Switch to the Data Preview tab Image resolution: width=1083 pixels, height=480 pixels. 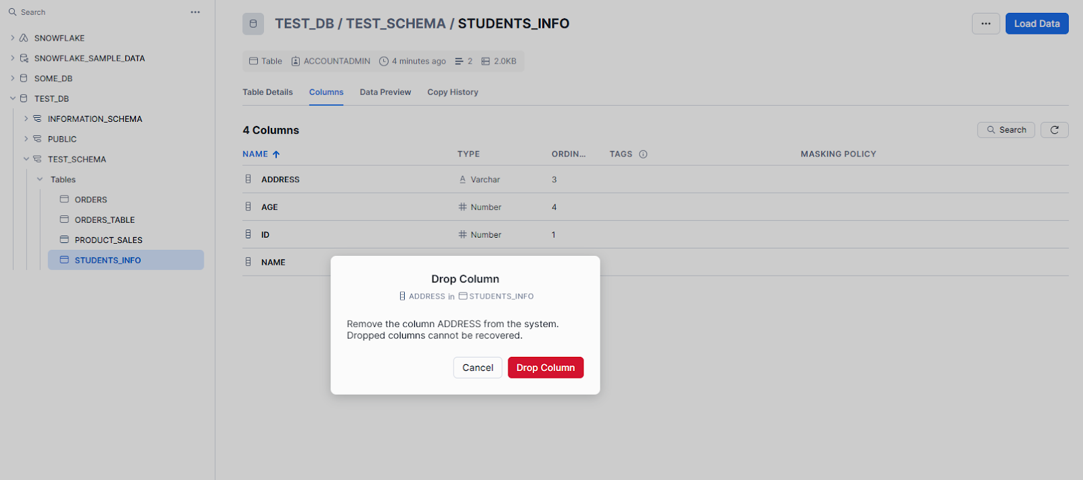click(385, 92)
